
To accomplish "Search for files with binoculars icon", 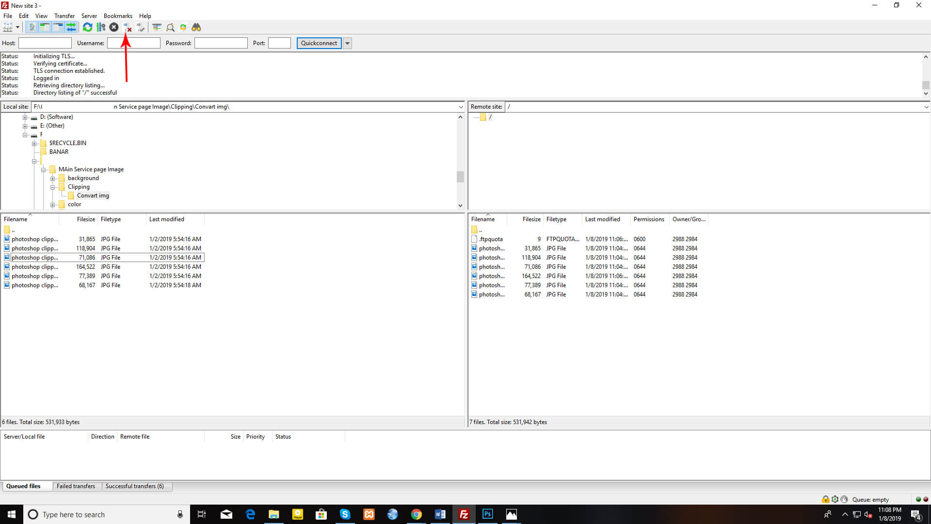I will [x=196, y=27].
